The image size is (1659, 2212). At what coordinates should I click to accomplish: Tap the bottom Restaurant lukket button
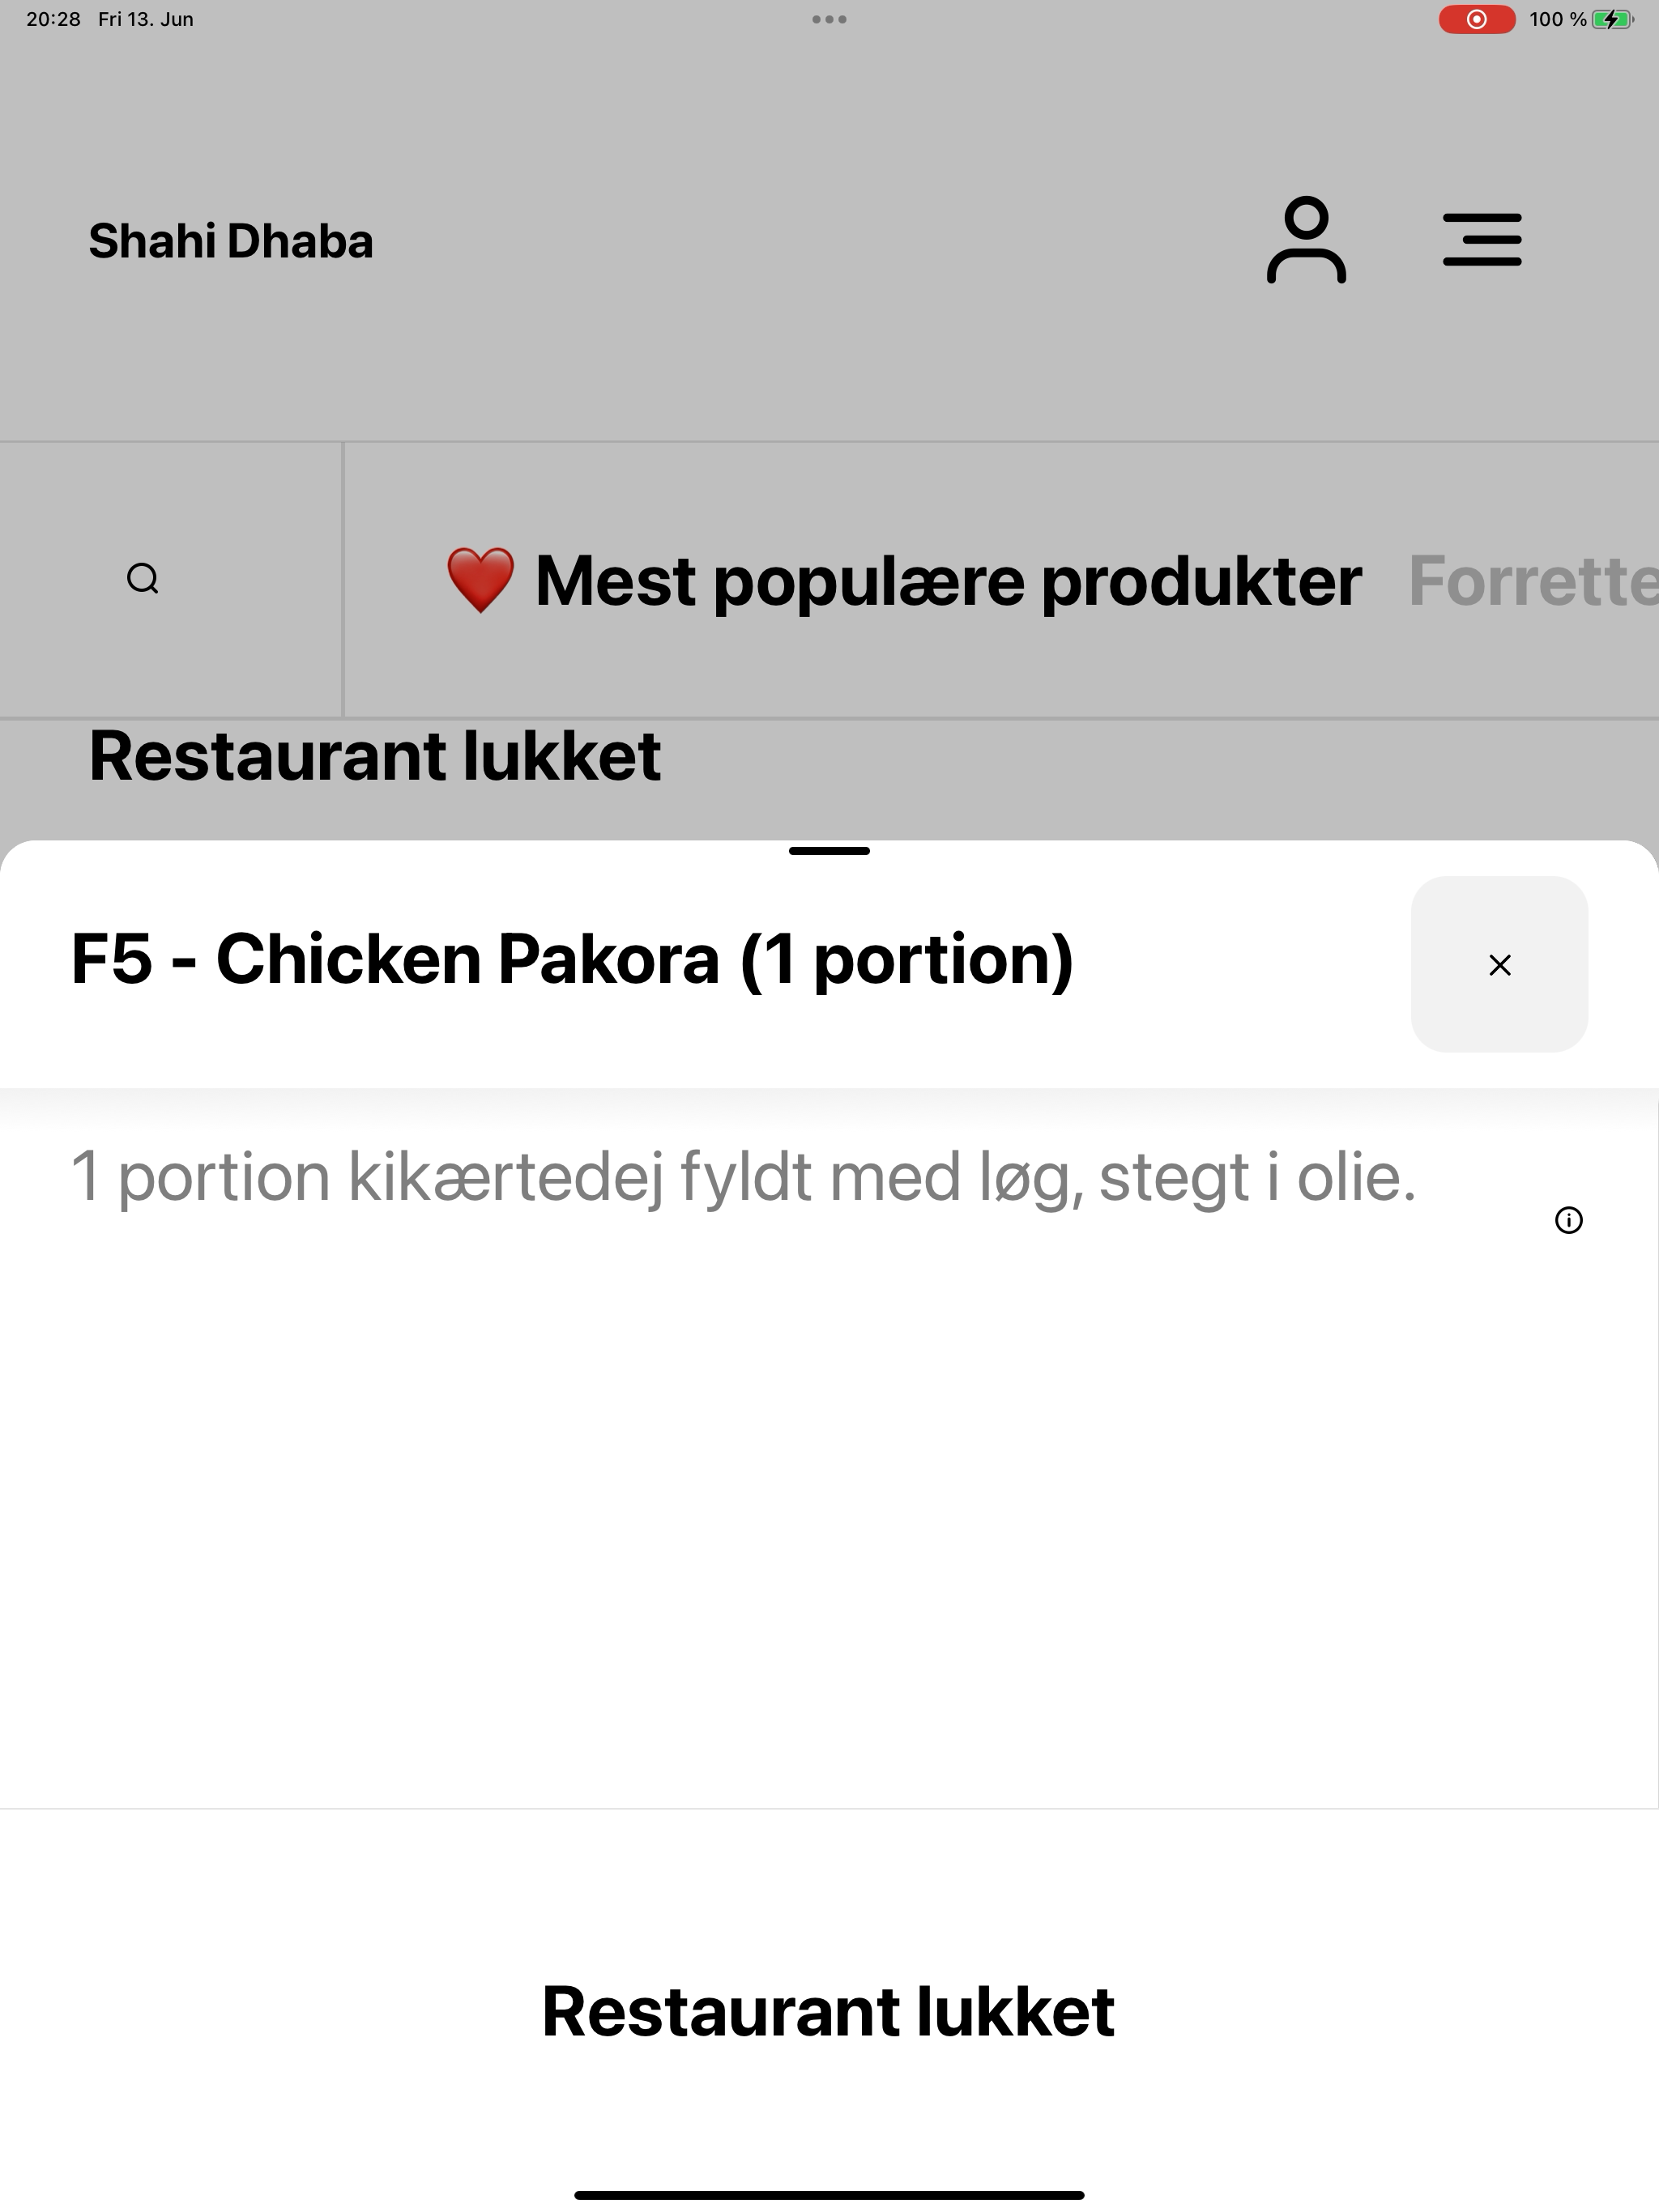(x=829, y=2010)
